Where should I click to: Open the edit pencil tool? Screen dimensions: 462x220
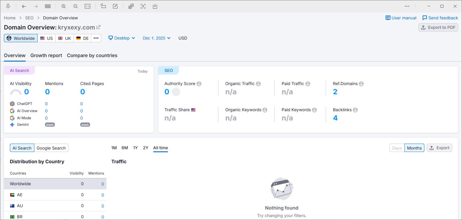(x=115, y=6)
